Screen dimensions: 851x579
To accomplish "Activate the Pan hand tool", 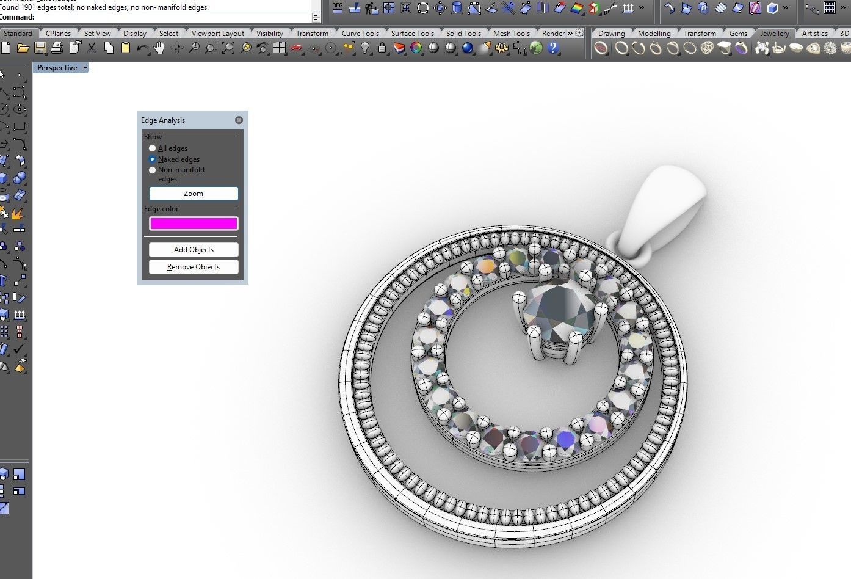I will tap(159, 48).
